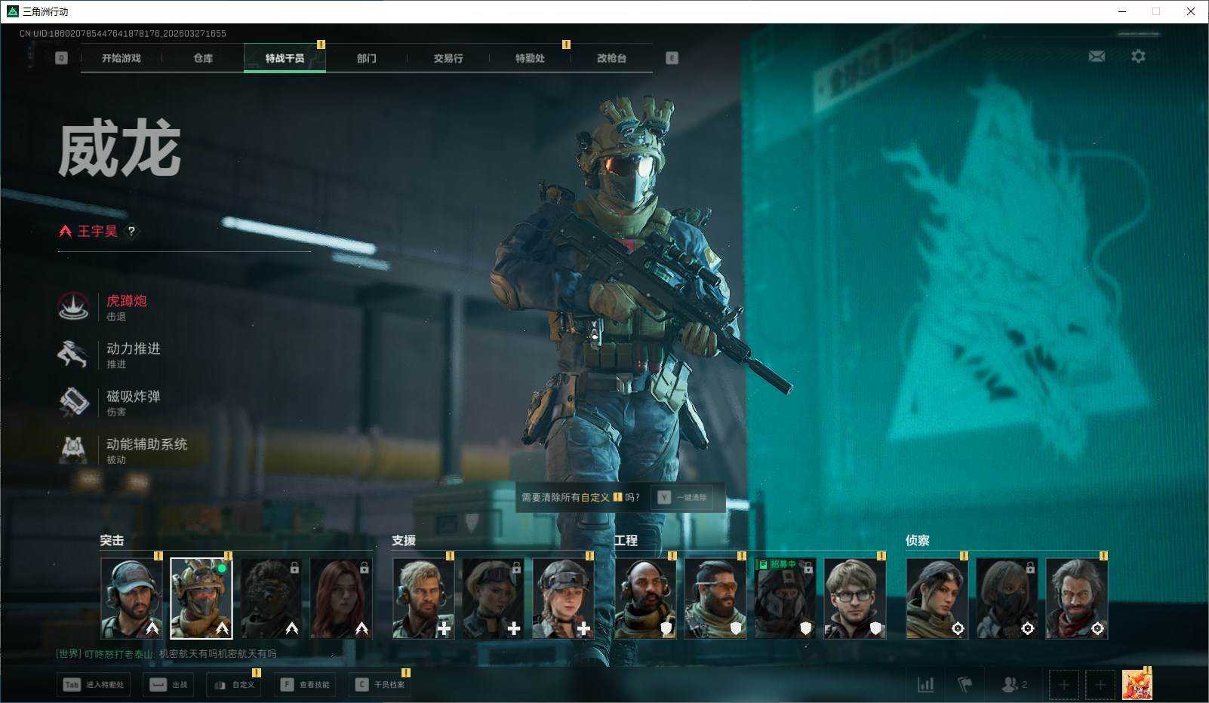Click the 三角洲行动 window title icon
Screen dimensions: 1209x703
pos(12,11)
